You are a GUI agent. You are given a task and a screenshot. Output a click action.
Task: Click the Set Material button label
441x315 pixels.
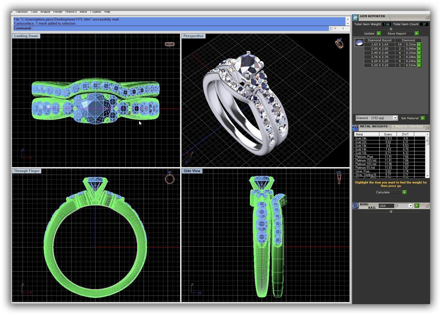(x=410, y=118)
